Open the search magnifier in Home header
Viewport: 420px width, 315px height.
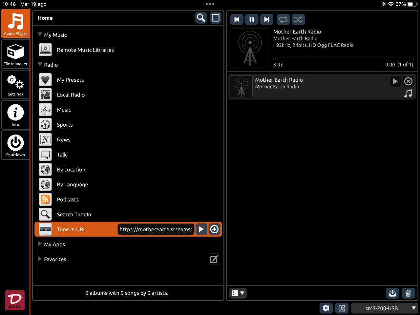[x=201, y=18]
